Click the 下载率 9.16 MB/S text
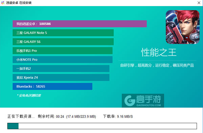The height and width of the screenshot is (133, 203). point(118,116)
